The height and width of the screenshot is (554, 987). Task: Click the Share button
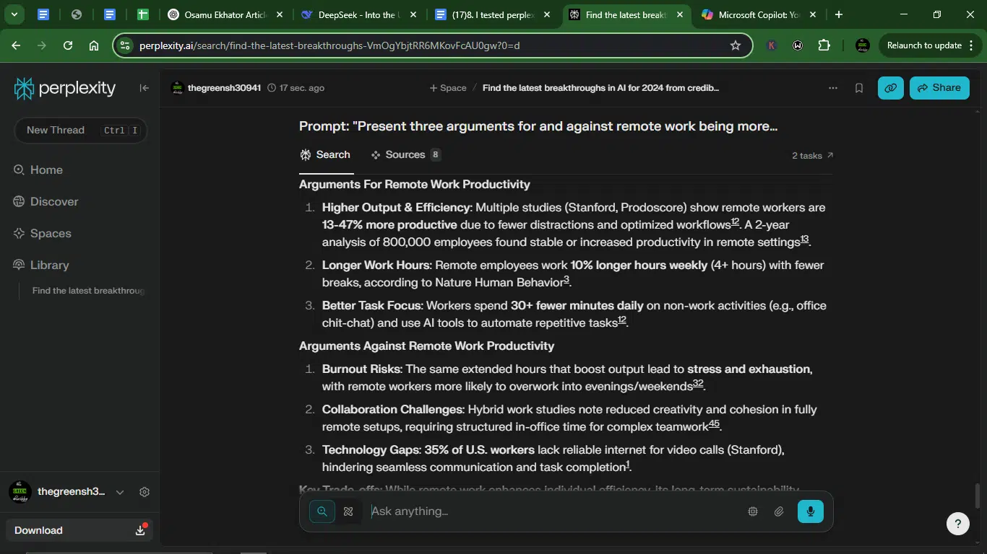pyautogui.click(x=939, y=88)
